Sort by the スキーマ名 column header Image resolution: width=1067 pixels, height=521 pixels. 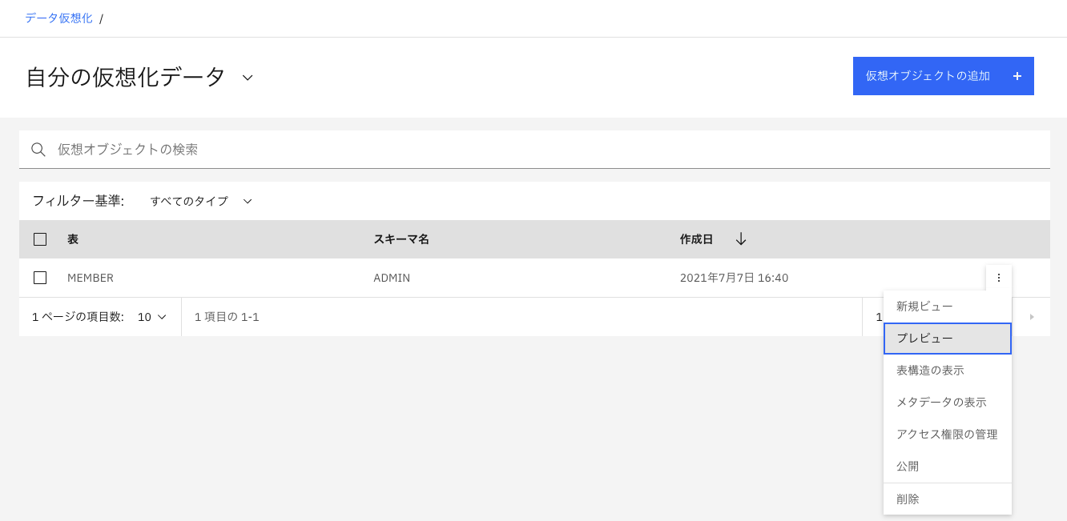(401, 239)
